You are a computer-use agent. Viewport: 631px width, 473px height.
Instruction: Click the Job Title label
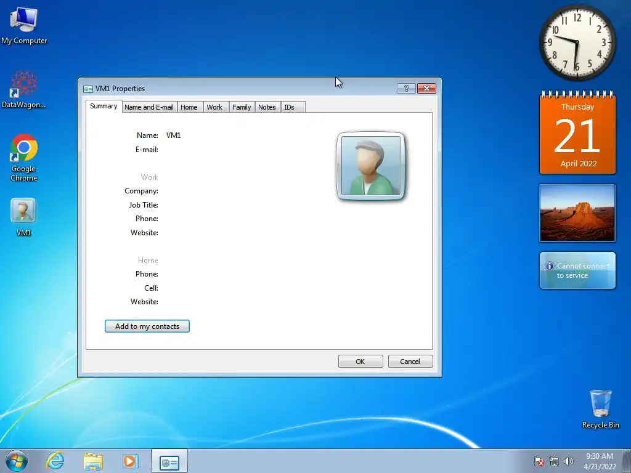tap(144, 205)
